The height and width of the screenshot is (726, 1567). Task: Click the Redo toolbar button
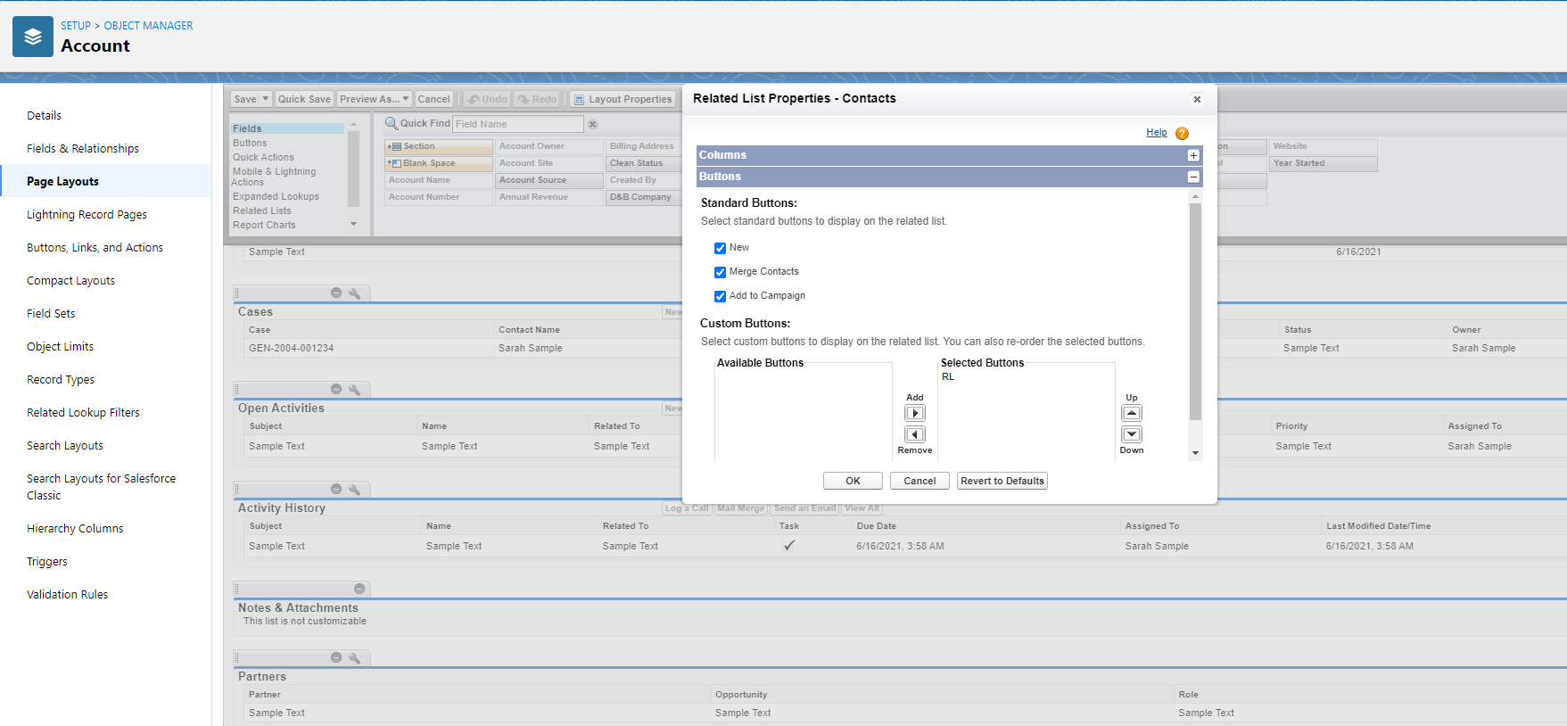point(537,99)
